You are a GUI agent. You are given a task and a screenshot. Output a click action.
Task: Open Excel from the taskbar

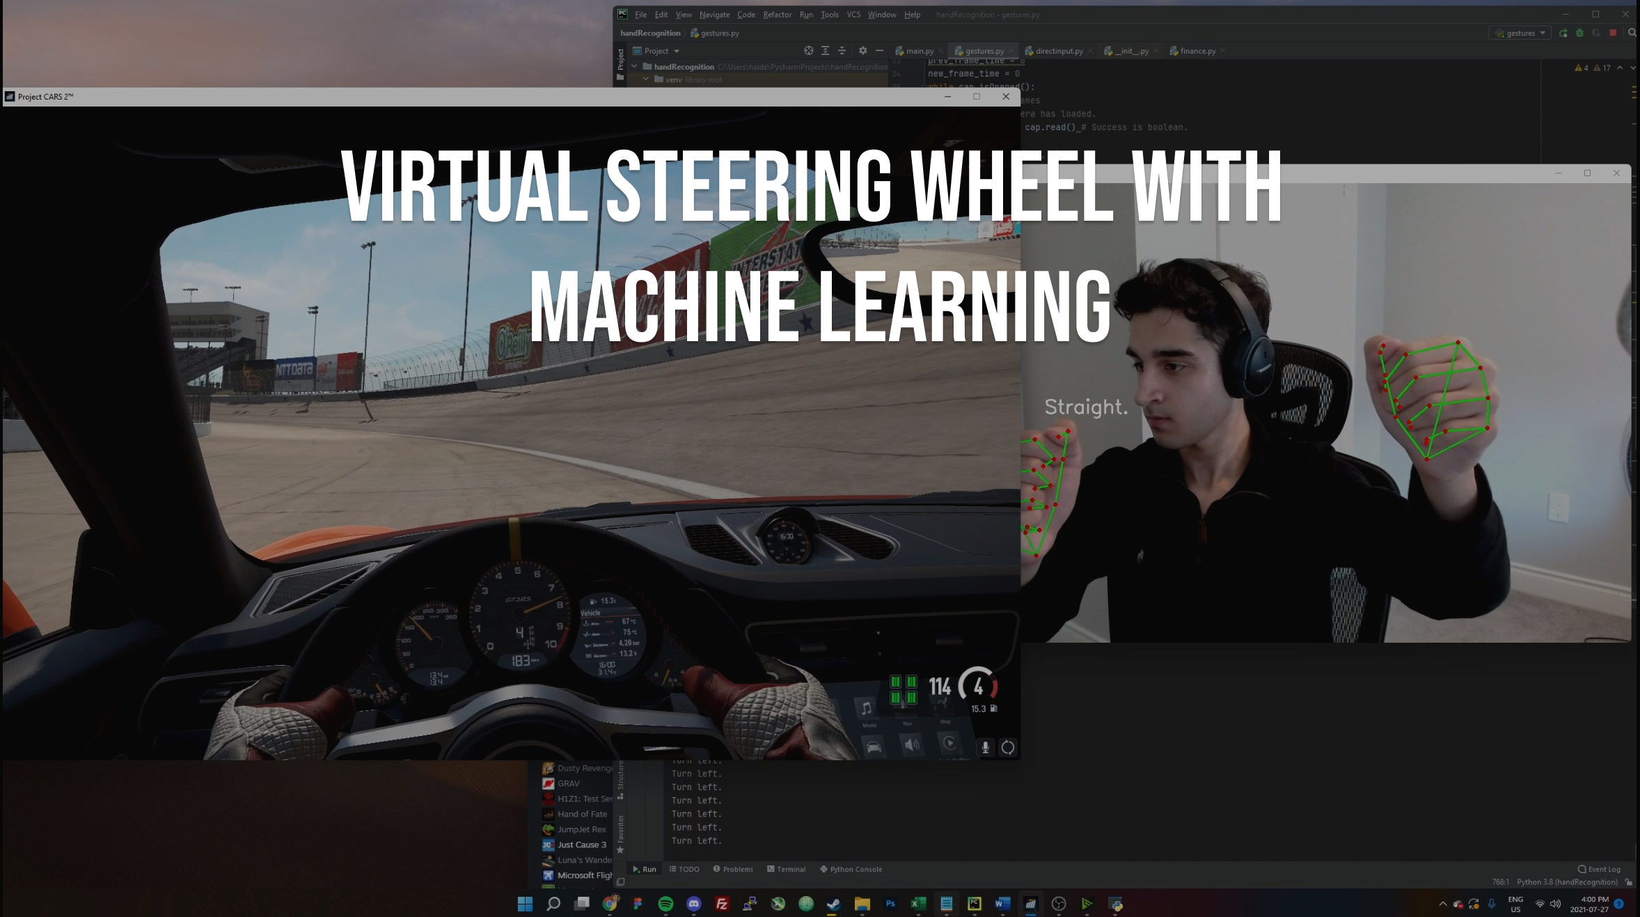(918, 904)
